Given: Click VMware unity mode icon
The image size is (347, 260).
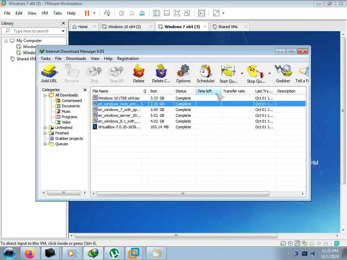Looking at the screenshot, I should click(187, 13).
